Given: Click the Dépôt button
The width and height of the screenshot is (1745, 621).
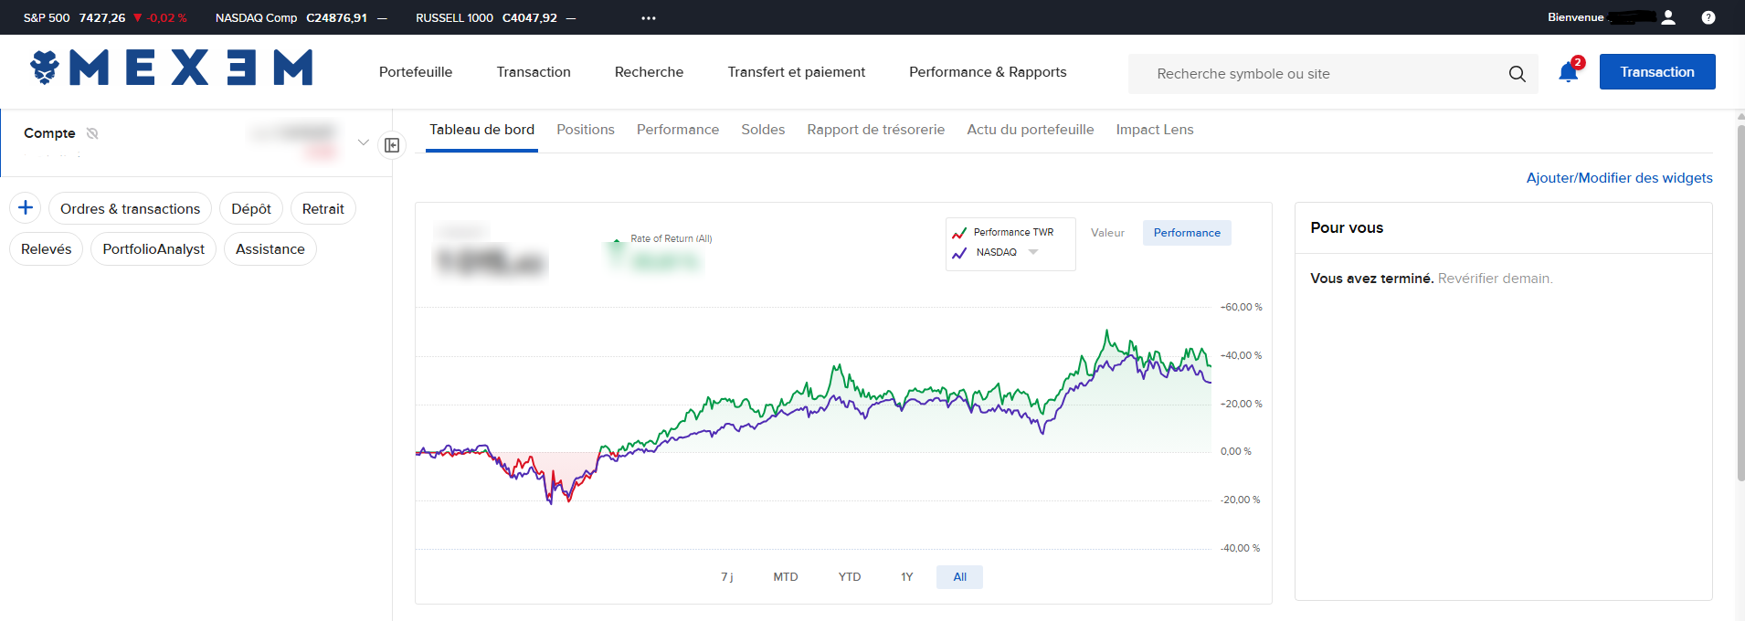Looking at the screenshot, I should (251, 209).
